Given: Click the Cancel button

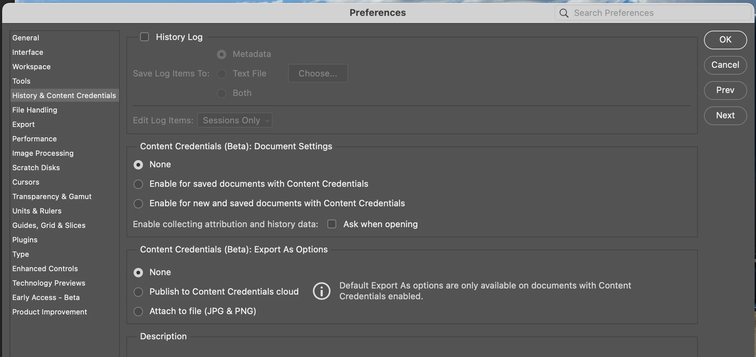Looking at the screenshot, I should (x=725, y=65).
